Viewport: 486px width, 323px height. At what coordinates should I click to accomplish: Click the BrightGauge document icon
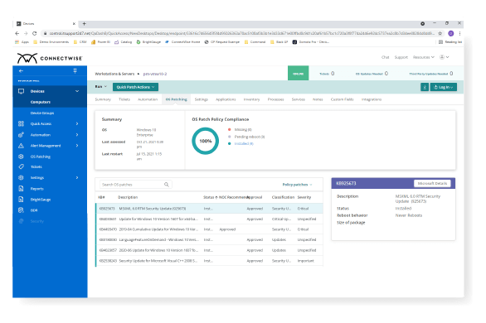[21, 200]
